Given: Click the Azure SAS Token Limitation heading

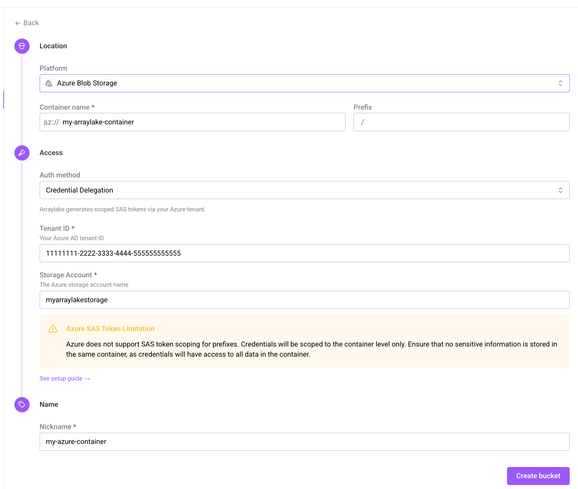Looking at the screenshot, I should click(110, 329).
